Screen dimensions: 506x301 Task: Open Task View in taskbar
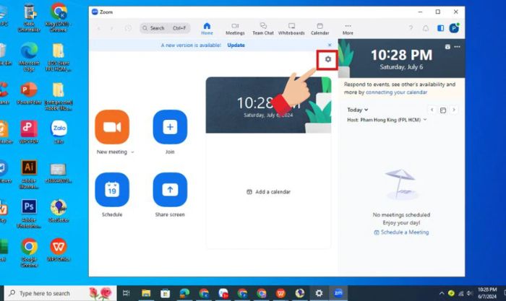(126, 293)
